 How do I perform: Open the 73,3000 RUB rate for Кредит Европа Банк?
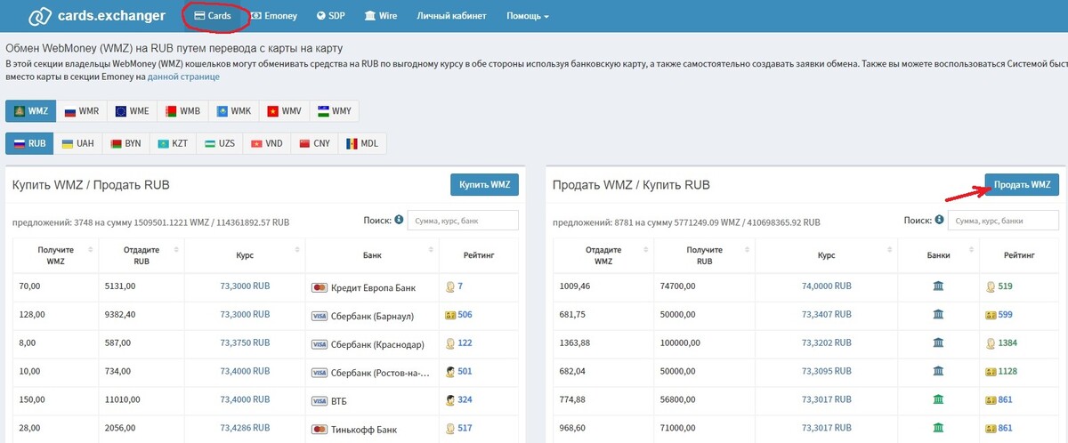pos(245,286)
